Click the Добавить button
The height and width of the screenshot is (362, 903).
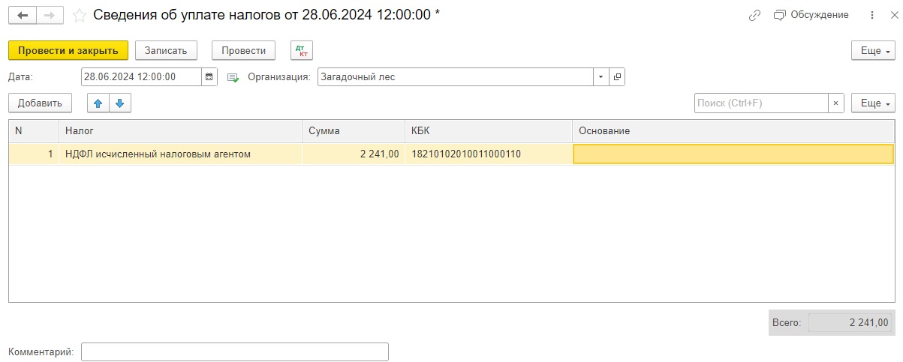[x=40, y=103]
